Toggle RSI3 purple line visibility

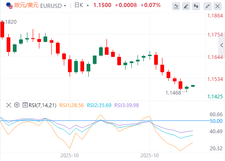(x=127, y=105)
